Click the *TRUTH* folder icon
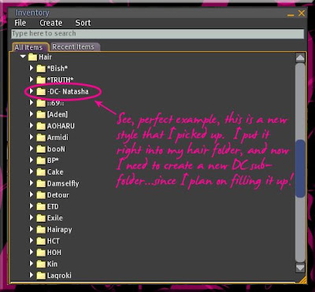The image size is (315, 292). point(41,79)
